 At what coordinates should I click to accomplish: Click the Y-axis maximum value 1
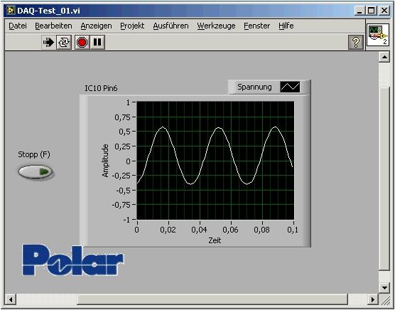128,102
